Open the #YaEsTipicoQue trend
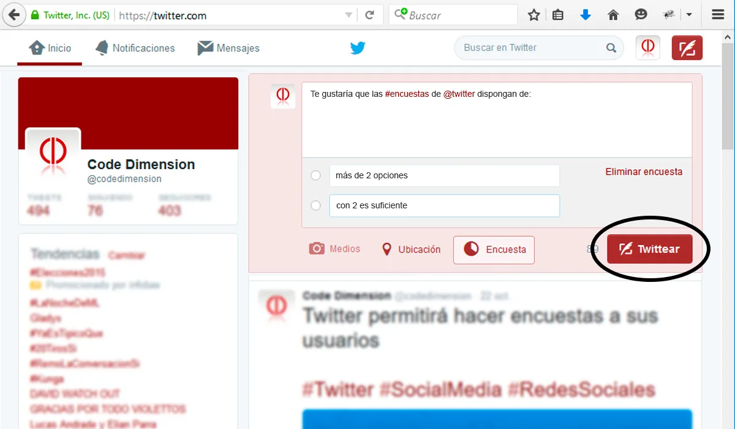 pos(66,333)
